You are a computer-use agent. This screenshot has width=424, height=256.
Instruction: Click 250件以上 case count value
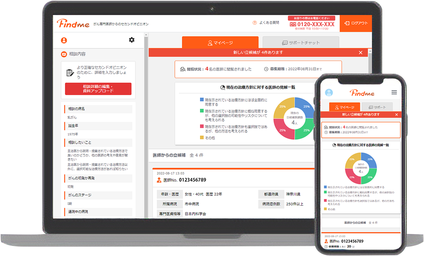click(x=295, y=204)
